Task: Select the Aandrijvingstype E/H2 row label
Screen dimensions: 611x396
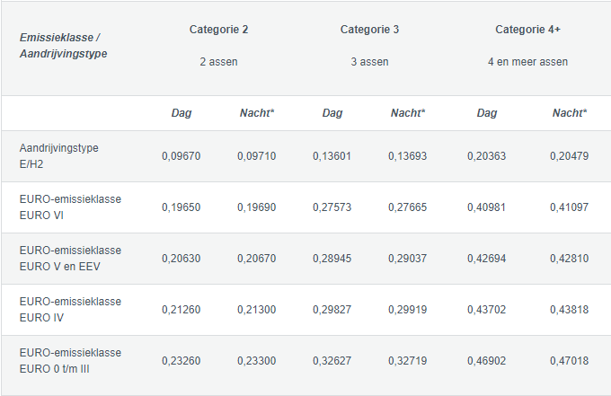Action: click(58, 155)
